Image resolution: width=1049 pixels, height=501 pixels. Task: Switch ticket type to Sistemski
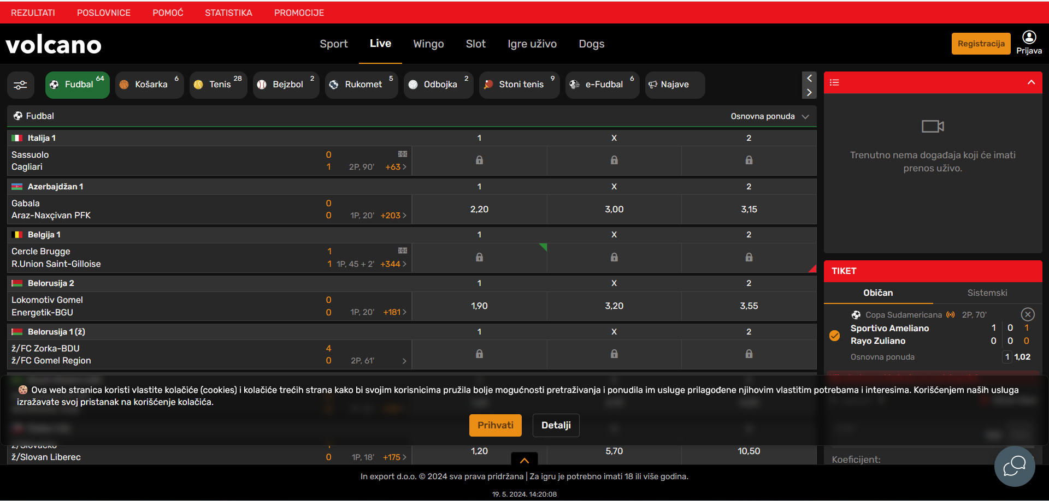point(987,293)
